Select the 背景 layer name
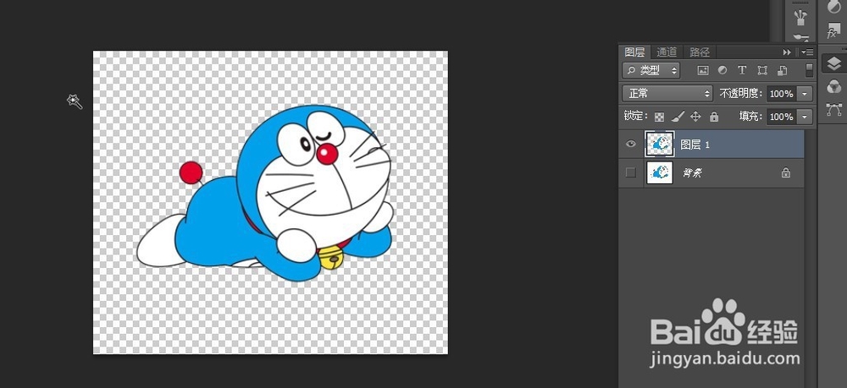The width and height of the screenshot is (847, 388). pos(693,173)
